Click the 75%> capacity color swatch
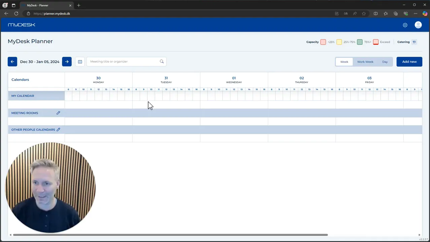 coord(360,42)
